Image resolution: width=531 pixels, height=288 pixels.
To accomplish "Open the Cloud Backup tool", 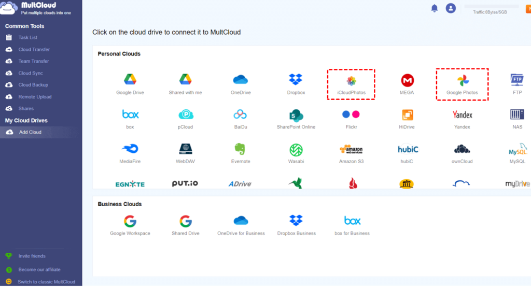I will point(33,85).
